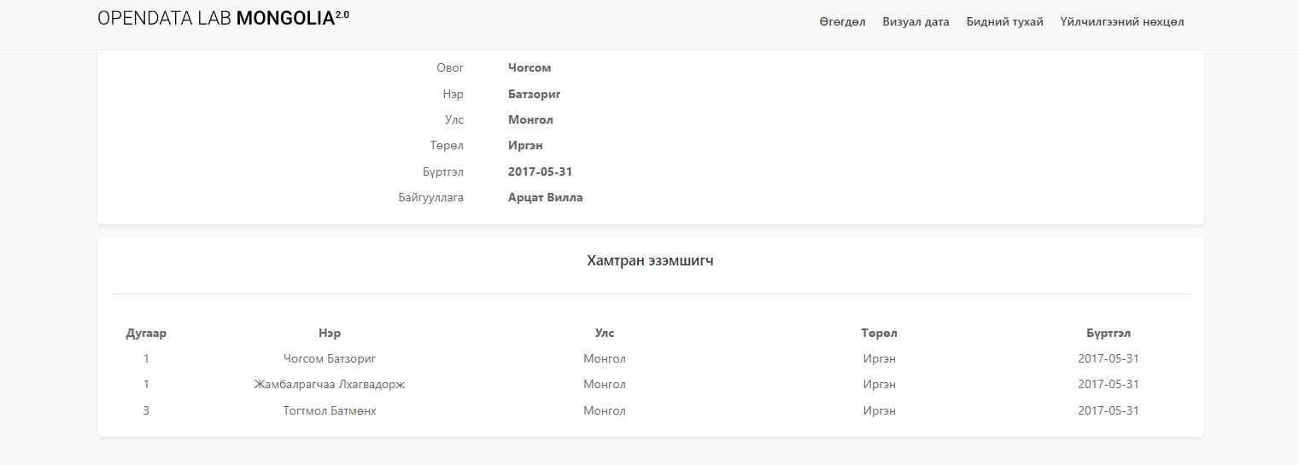Click the OPENDATA LAB MONGOLIA logo
Image resolution: width=1299 pixels, height=465 pixels.
223,19
